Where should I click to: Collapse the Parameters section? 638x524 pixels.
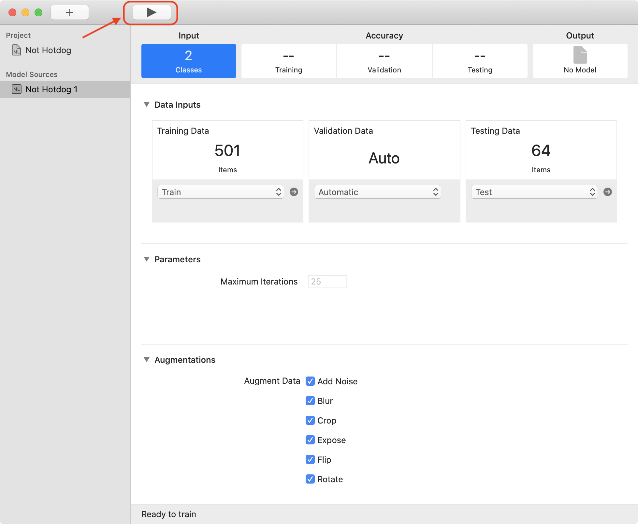click(x=147, y=259)
